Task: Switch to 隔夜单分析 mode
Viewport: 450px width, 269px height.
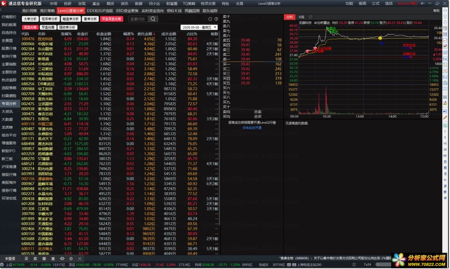Action: [67, 27]
